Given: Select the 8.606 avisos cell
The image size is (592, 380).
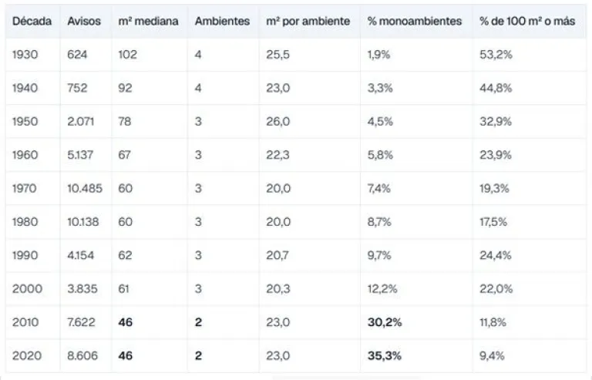Looking at the screenshot, I should (82, 355).
